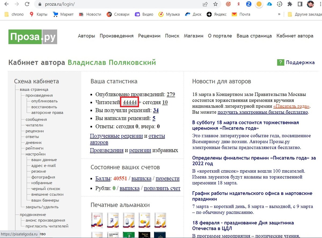Click the green Поддержка question mark icon
The height and width of the screenshot is (238, 322).
(x=281, y=62)
